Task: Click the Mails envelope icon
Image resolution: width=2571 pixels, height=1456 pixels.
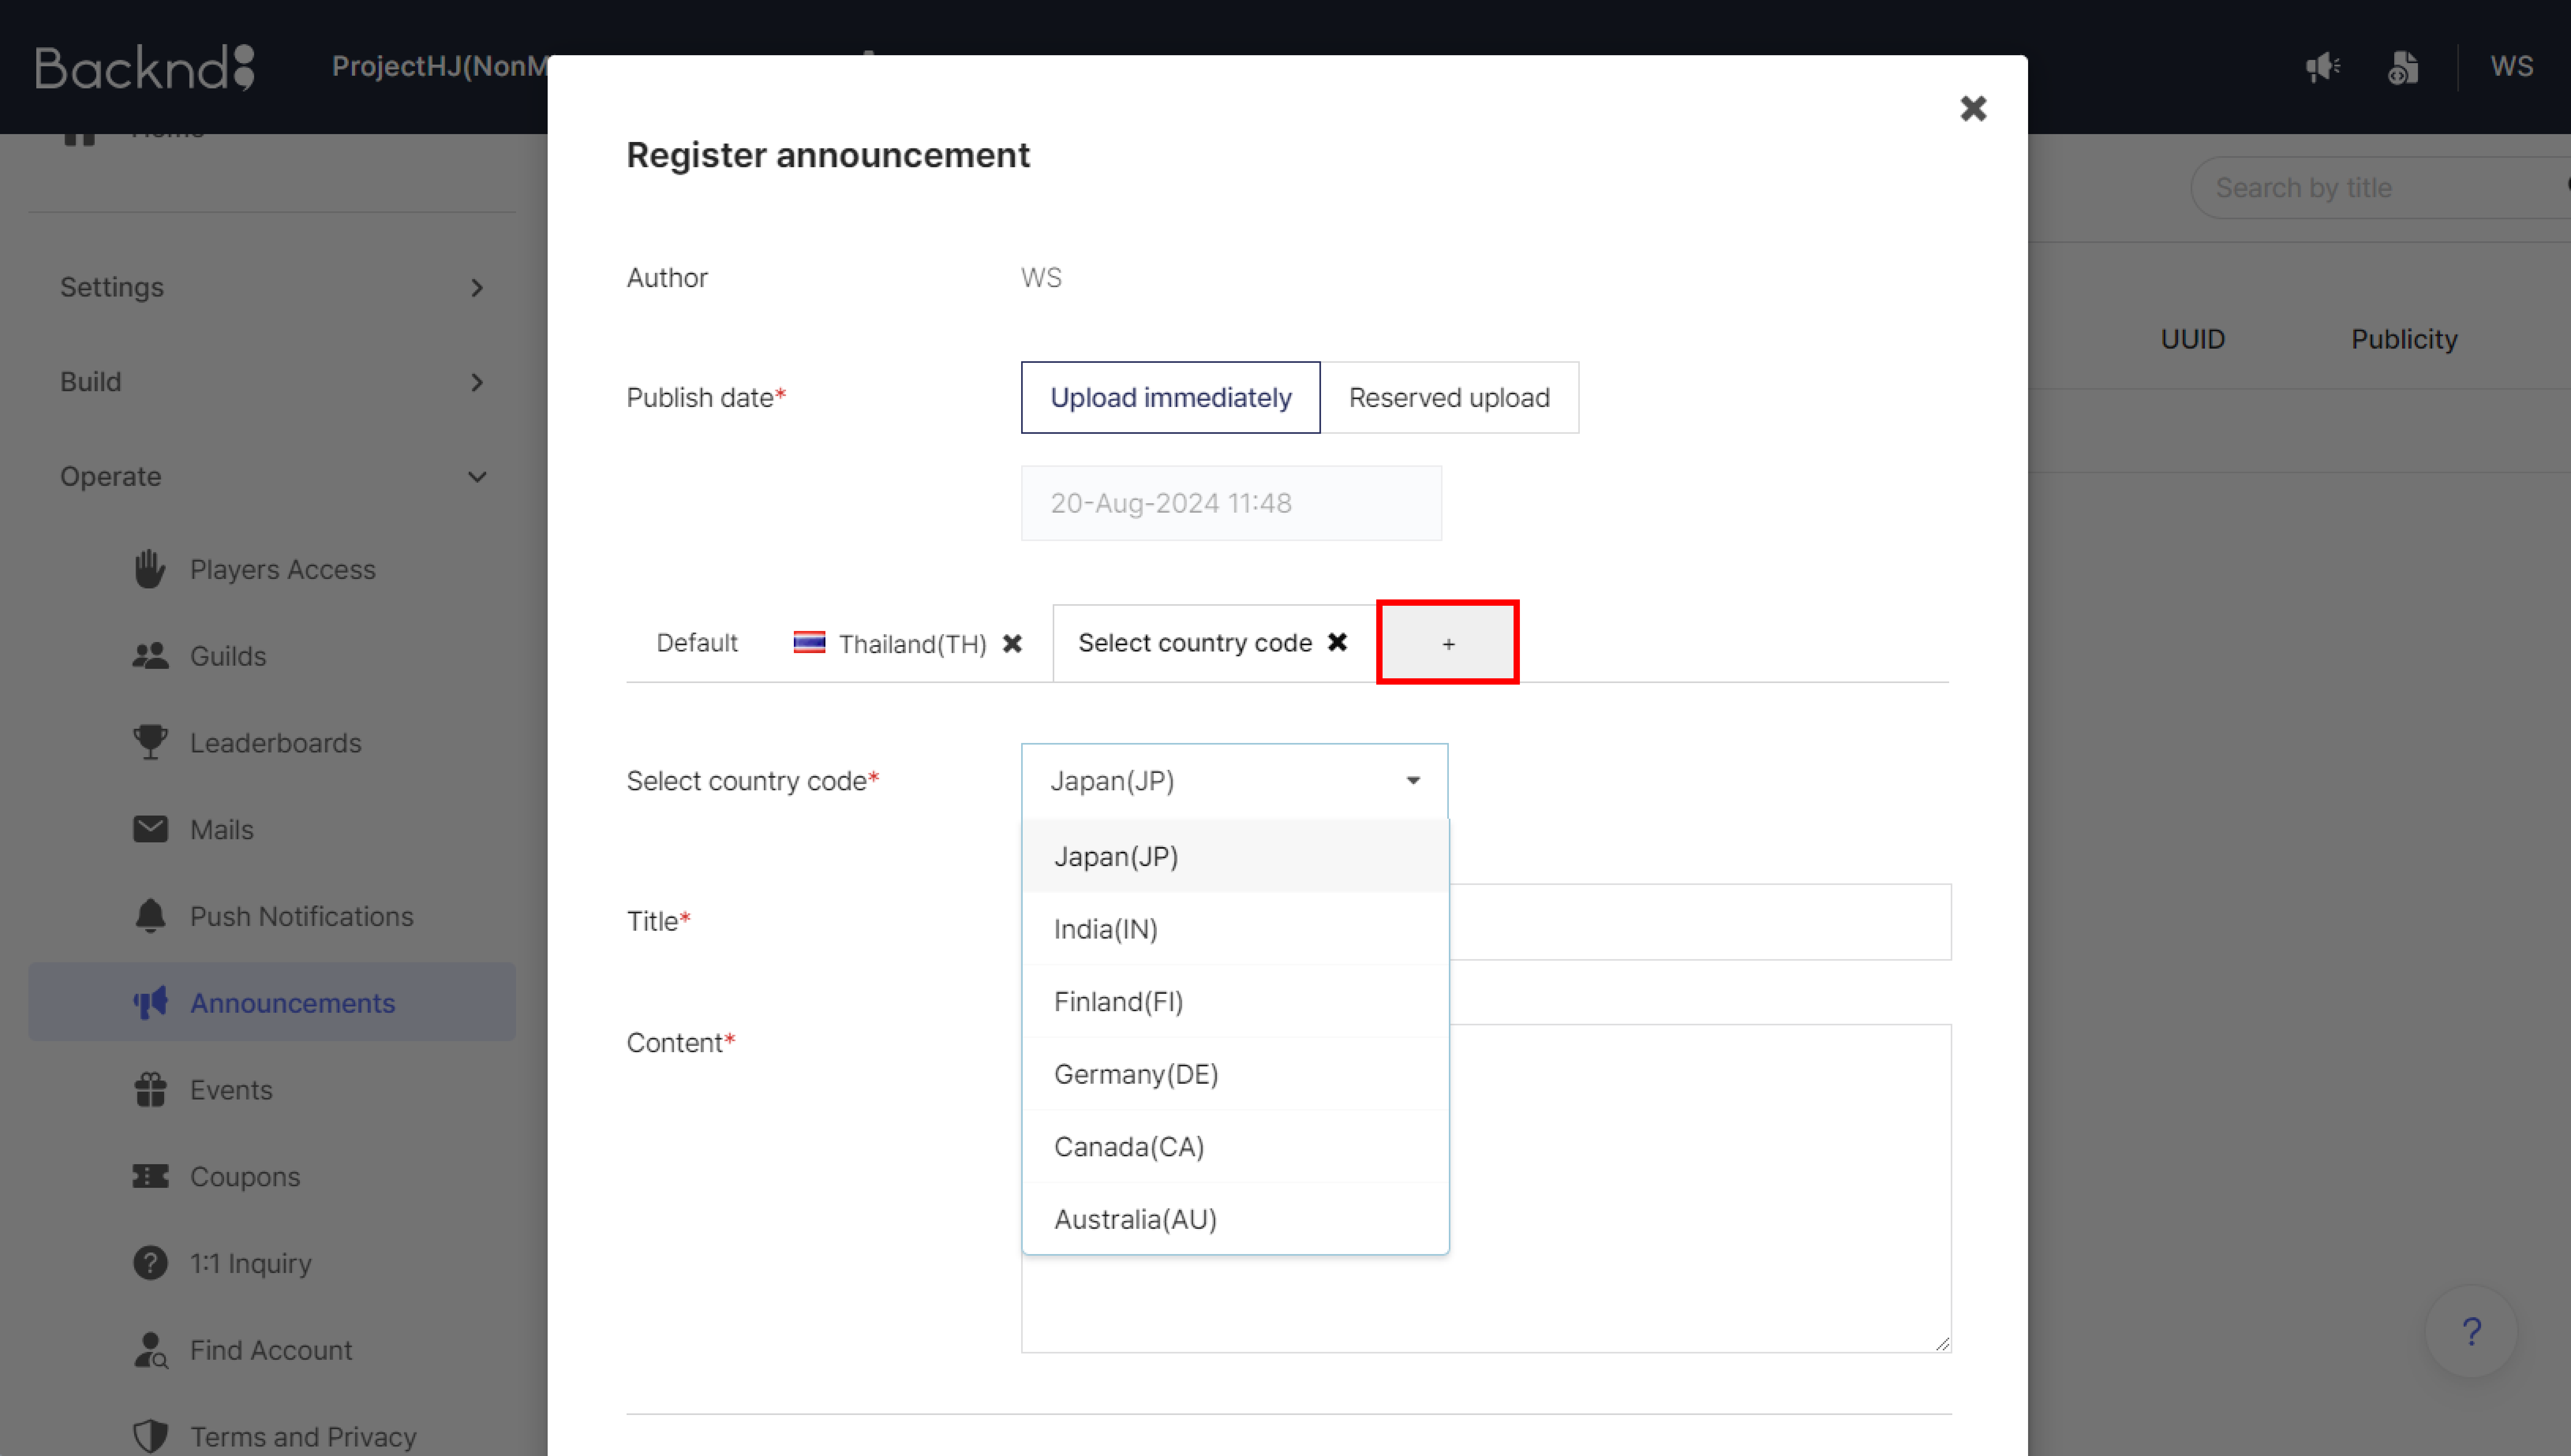Action: pyautogui.click(x=150, y=829)
